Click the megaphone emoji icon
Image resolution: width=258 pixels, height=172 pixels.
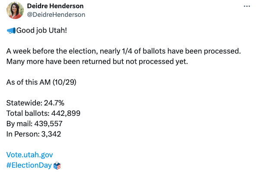11,31
